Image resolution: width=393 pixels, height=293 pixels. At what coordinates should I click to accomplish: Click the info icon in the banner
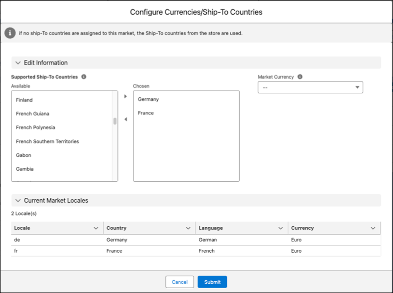[10, 33]
